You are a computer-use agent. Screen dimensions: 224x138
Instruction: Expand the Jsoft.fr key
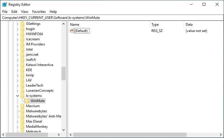(18, 60)
